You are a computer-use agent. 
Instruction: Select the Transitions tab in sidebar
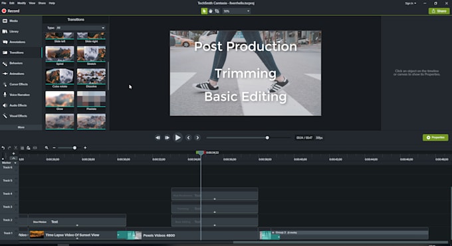[x=21, y=52]
